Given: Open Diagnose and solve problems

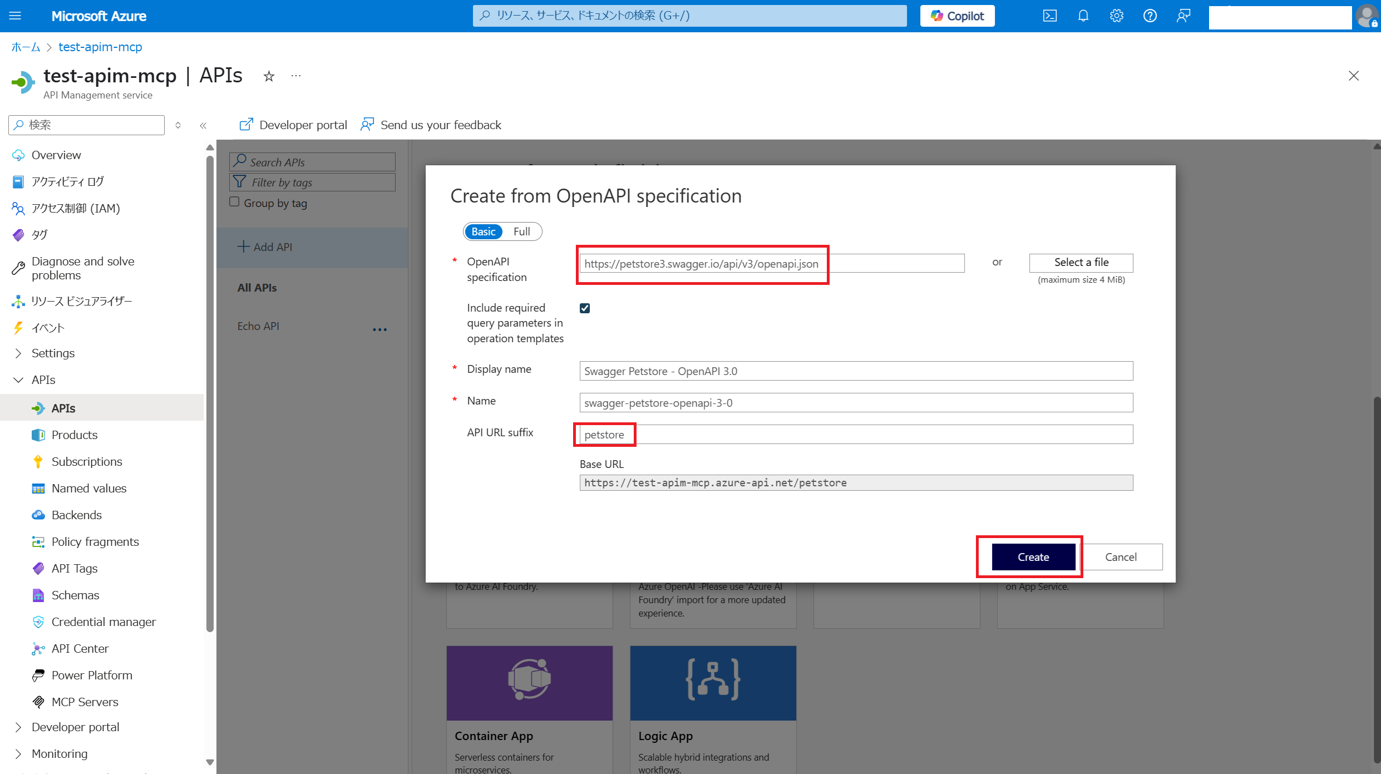Looking at the screenshot, I should [x=82, y=268].
